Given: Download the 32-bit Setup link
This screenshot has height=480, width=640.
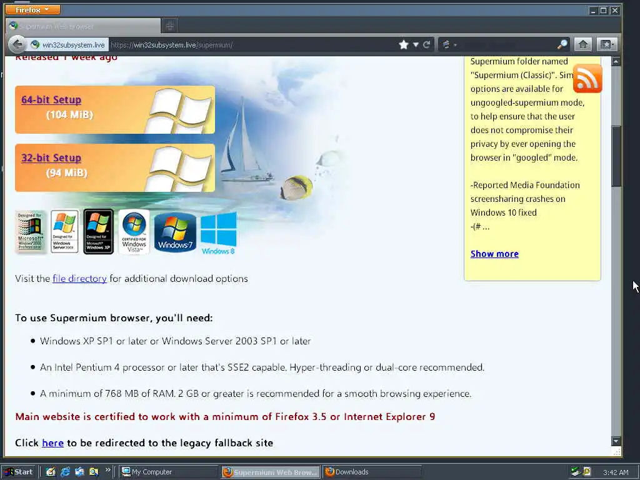Looking at the screenshot, I should (x=51, y=157).
